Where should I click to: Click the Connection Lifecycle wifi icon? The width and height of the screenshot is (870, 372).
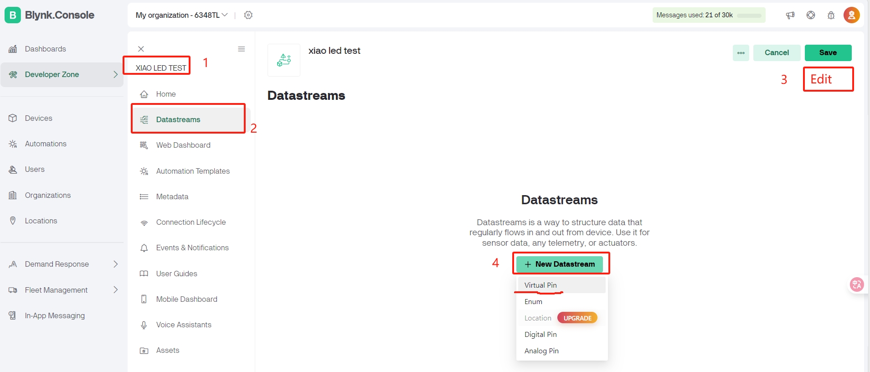pyautogui.click(x=144, y=222)
